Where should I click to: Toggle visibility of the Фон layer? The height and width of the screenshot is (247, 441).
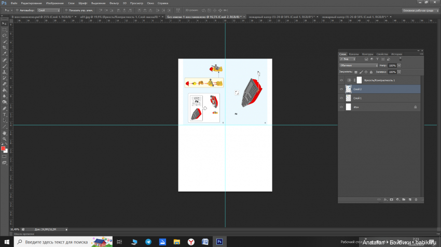pyautogui.click(x=341, y=107)
